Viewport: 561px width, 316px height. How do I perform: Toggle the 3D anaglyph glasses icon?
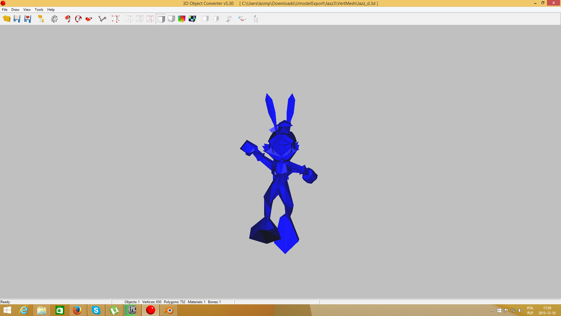(242, 19)
